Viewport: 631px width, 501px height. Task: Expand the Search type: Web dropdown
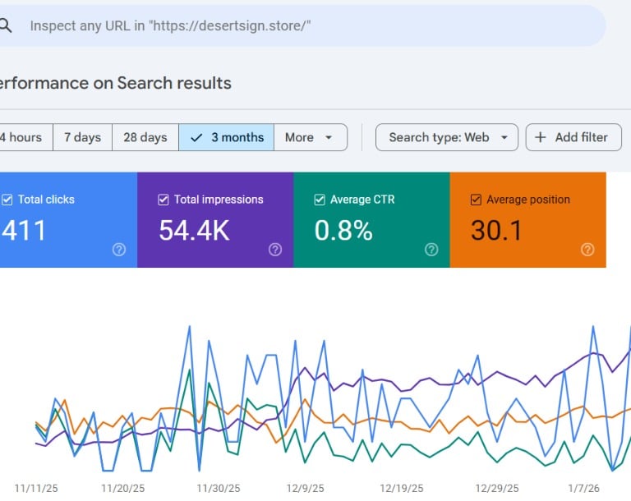447,137
